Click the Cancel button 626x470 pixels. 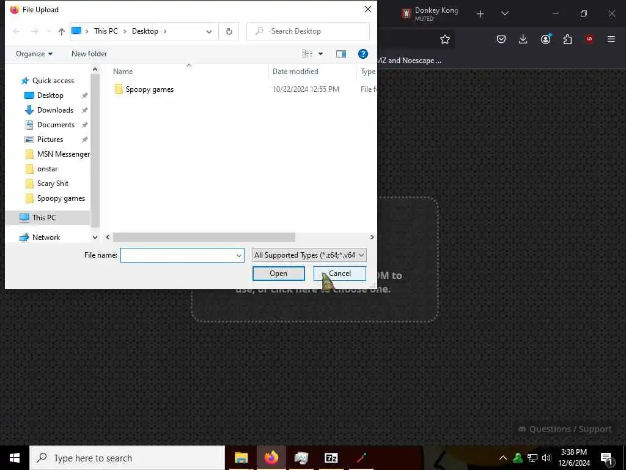340,274
